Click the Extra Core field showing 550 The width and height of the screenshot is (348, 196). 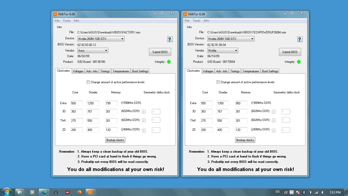pos(206,103)
